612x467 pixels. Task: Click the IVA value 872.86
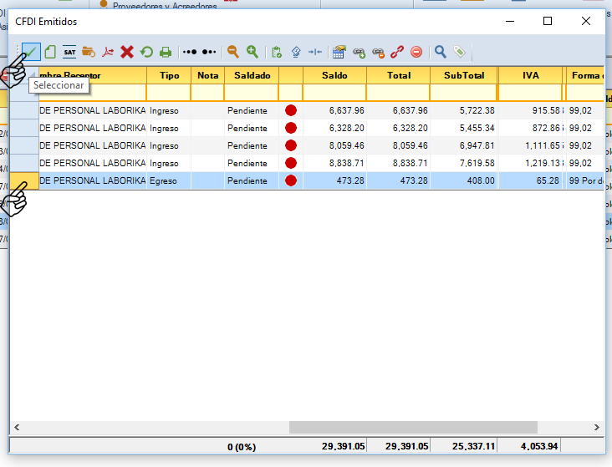pyautogui.click(x=546, y=128)
